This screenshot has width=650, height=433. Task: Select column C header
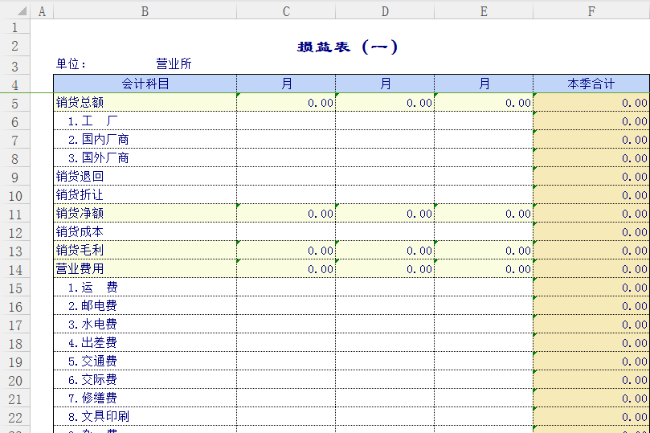(x=286, y=10)
